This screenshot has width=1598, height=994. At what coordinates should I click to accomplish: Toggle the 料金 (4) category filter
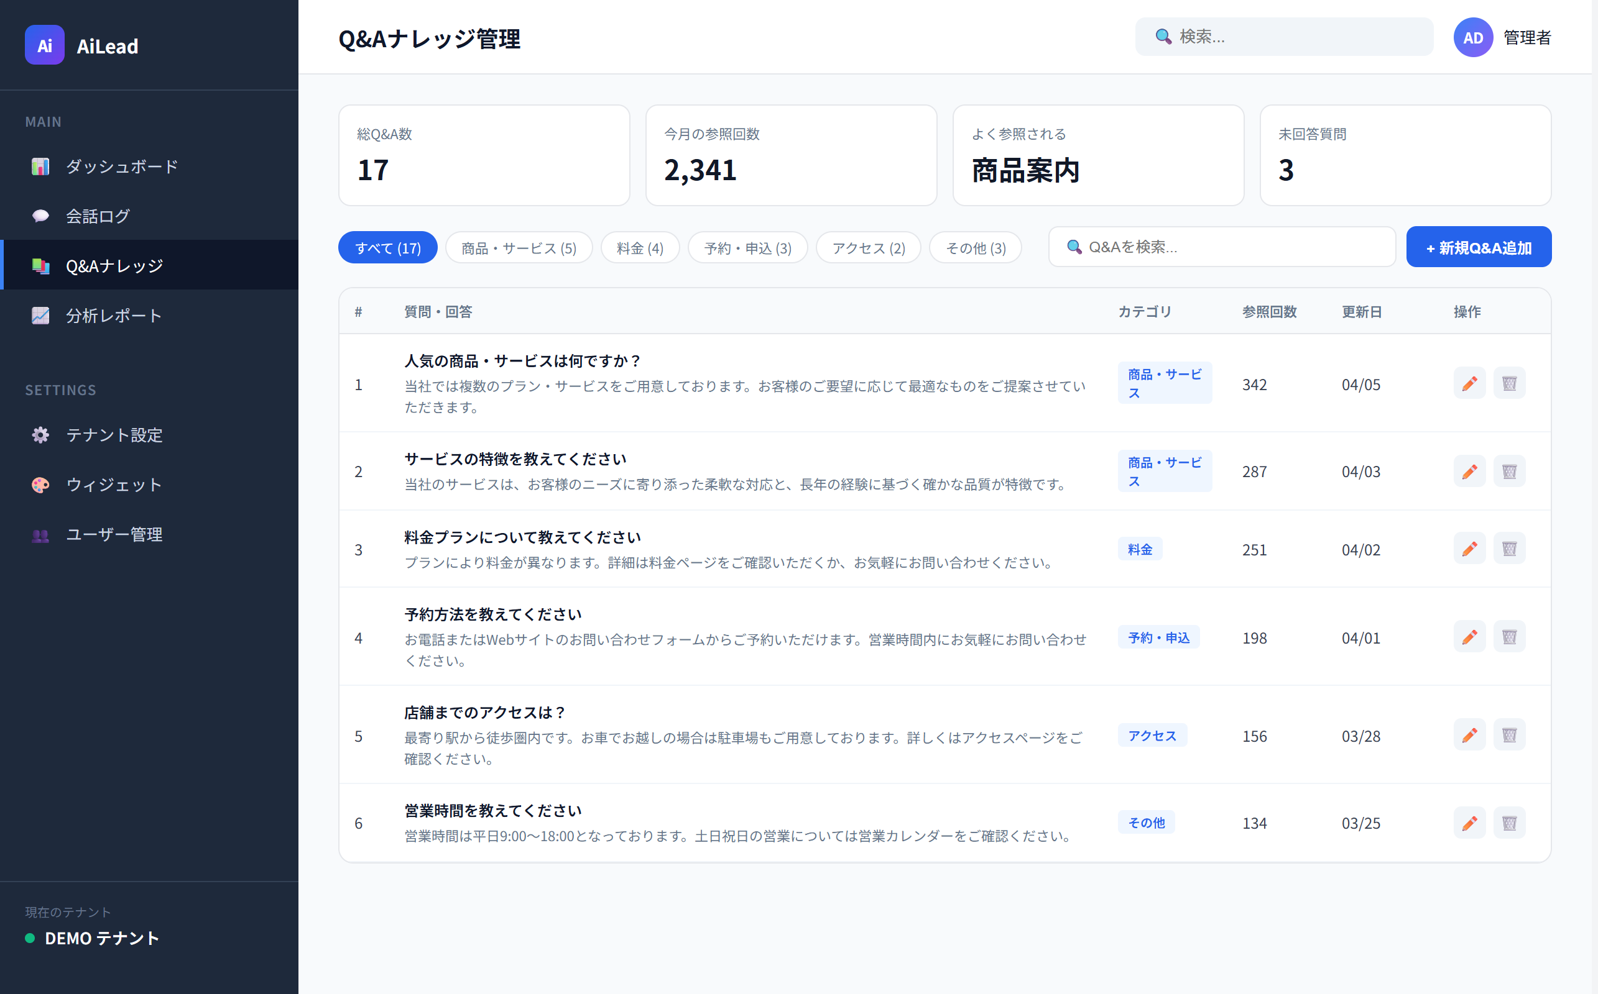click(x=639, y=247)
